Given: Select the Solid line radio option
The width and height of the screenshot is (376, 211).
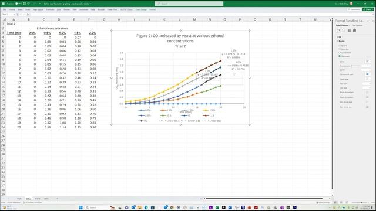Looking at the screenshot, I should click(x=340, y=49).
